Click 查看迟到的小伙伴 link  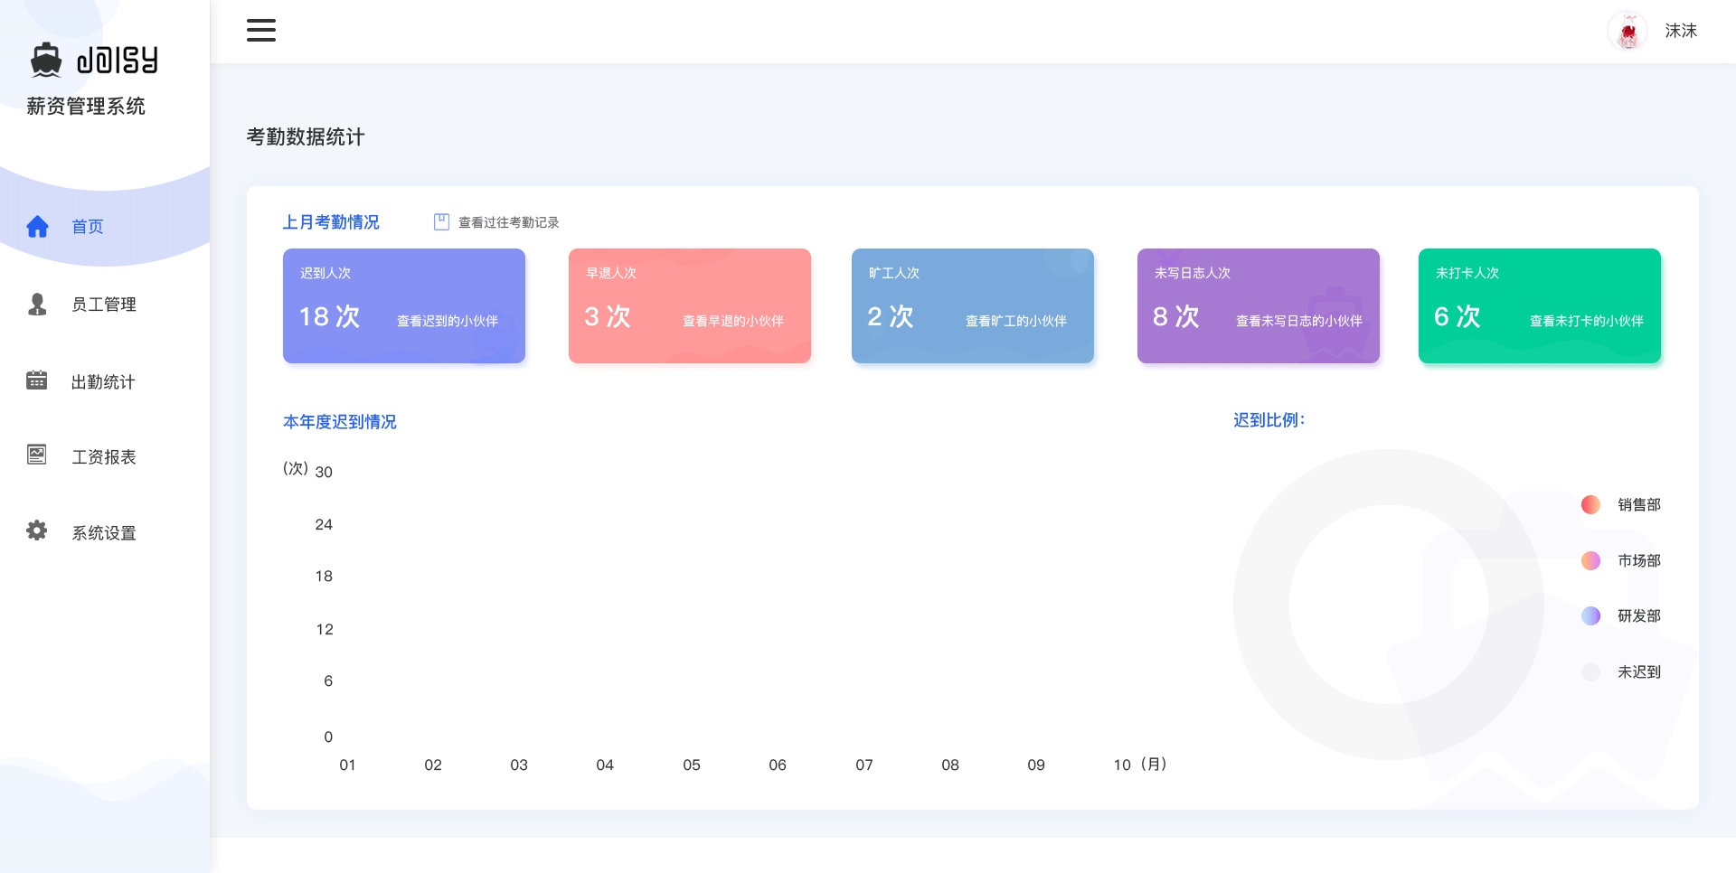[x=448, y=321]
